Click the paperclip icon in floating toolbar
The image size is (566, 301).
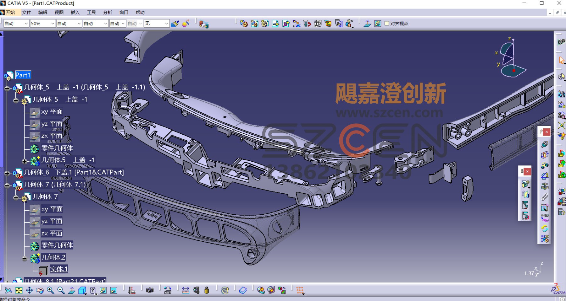tap(545, 197)
